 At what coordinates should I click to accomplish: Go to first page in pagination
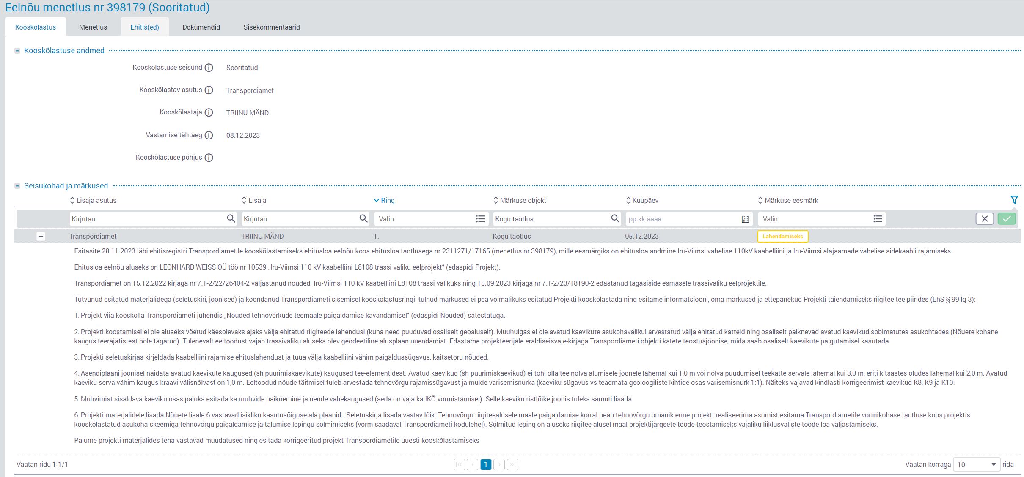click(x=459, y=464)
